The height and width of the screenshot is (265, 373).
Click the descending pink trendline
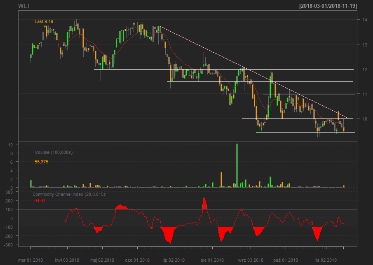pos(254,72)
